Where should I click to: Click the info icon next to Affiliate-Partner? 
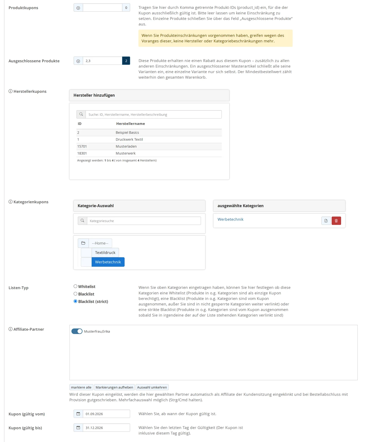(11, 329)
